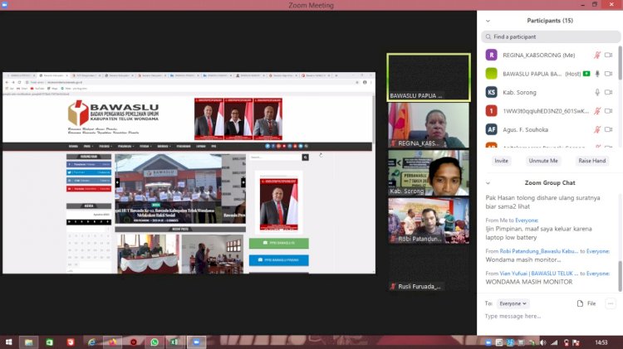Screen dimensions: 623x349
Task: Open the Everyone recipient dropdown in the chat
Action: (513, 303)
